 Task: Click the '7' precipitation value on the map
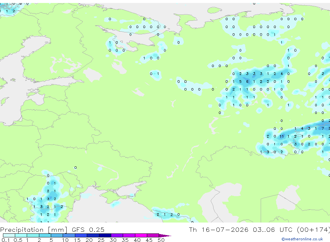click(323, 128)
